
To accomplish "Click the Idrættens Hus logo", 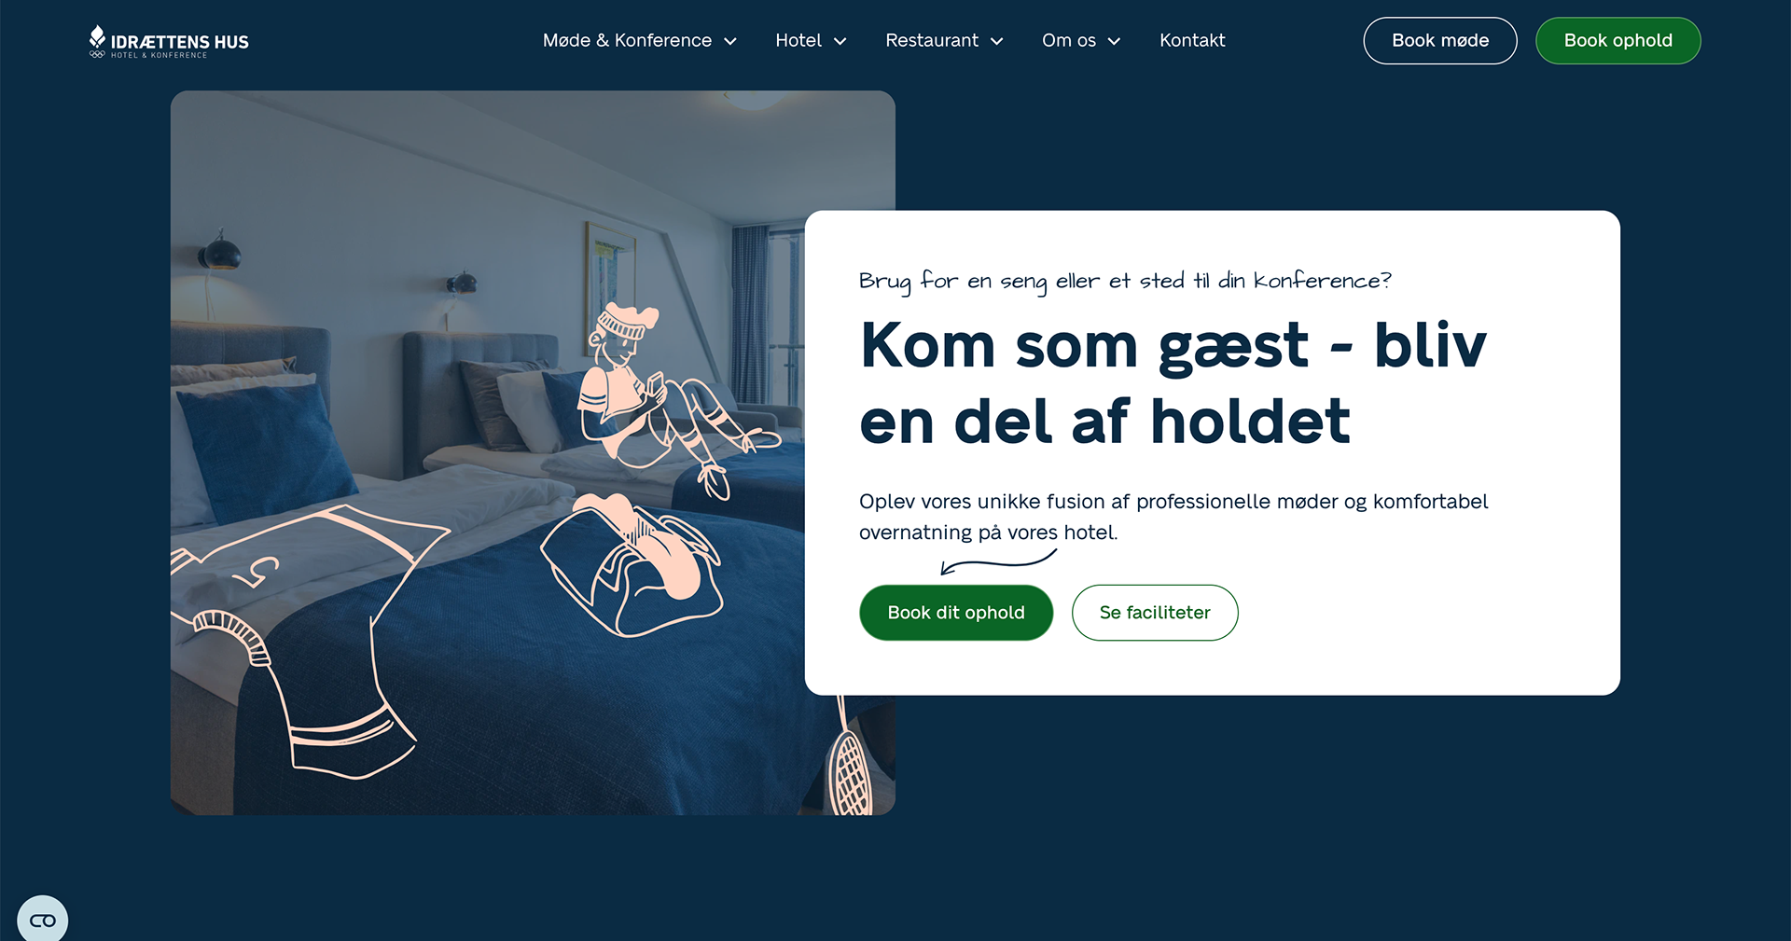I will pos(169,42).
